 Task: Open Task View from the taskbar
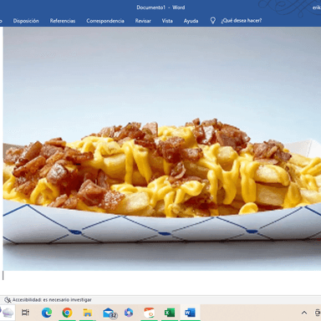26,313
